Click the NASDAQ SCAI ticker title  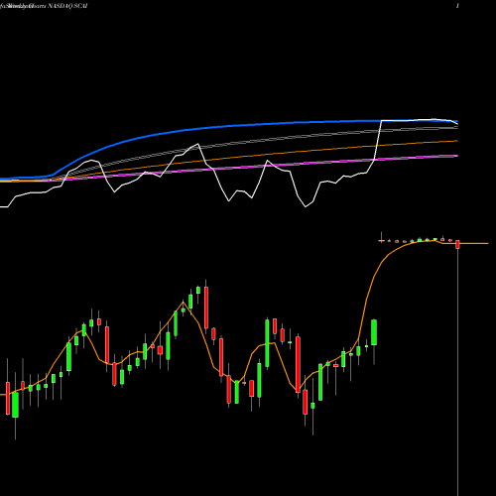[x=68, y=6]
